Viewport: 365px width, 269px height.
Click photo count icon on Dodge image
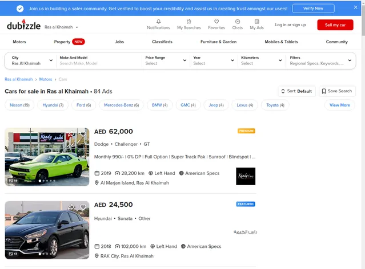click(13, 181)
